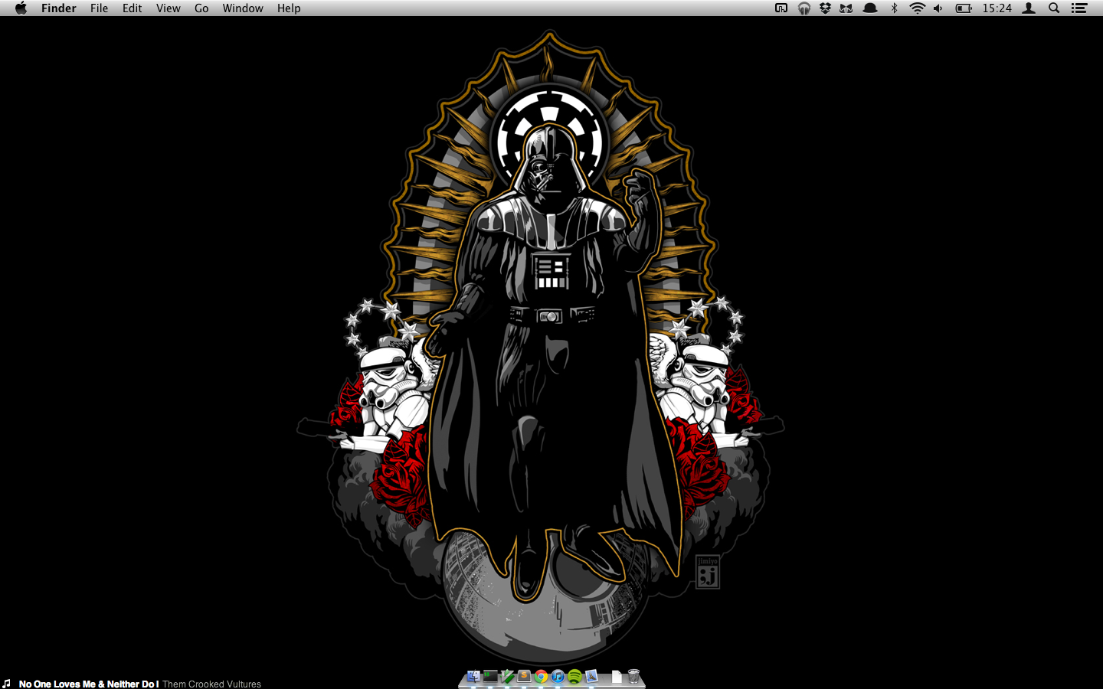This screenshot has height=689, width=1103.
Task: Open the Trash in the Dock
Action: (633, 676)
